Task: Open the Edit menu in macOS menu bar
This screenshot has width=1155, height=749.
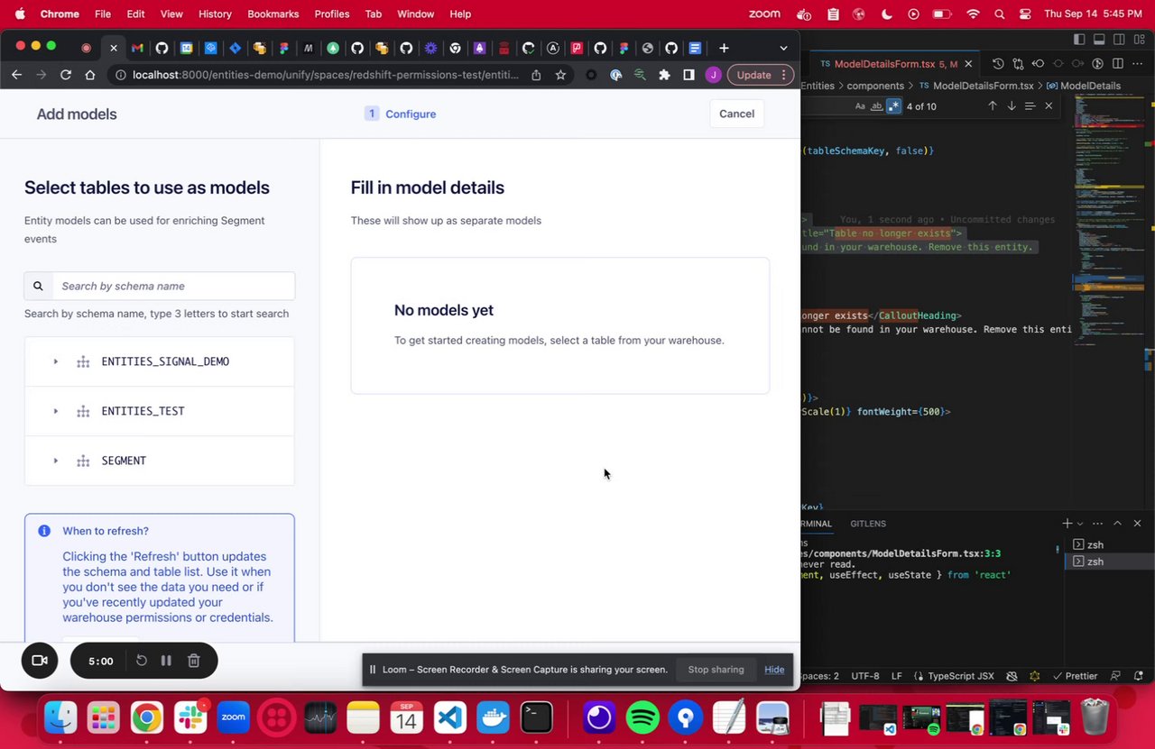Action: click(135, 14)
